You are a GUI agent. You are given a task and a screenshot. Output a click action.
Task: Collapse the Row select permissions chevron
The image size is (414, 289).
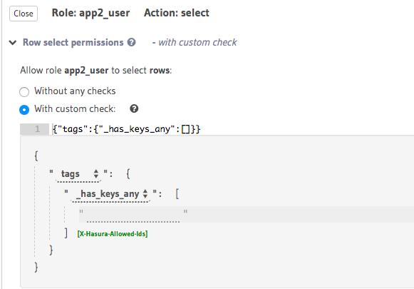click(x=13, y=42)
